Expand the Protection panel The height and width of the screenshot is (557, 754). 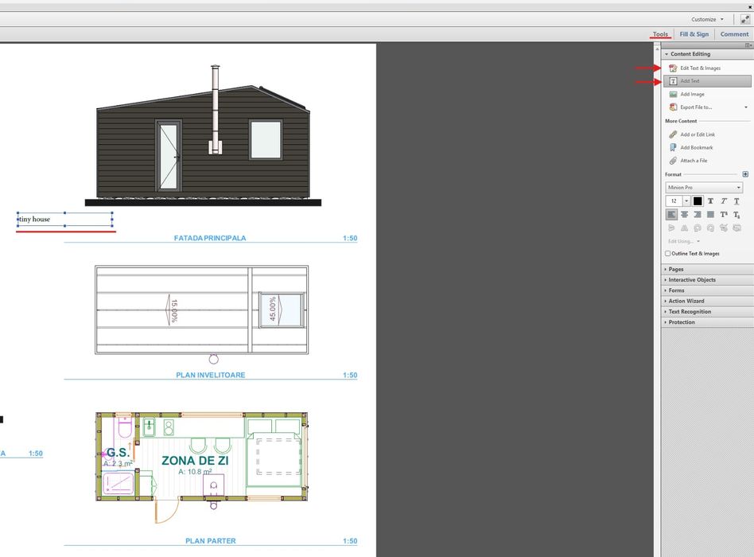coord(707,322)
